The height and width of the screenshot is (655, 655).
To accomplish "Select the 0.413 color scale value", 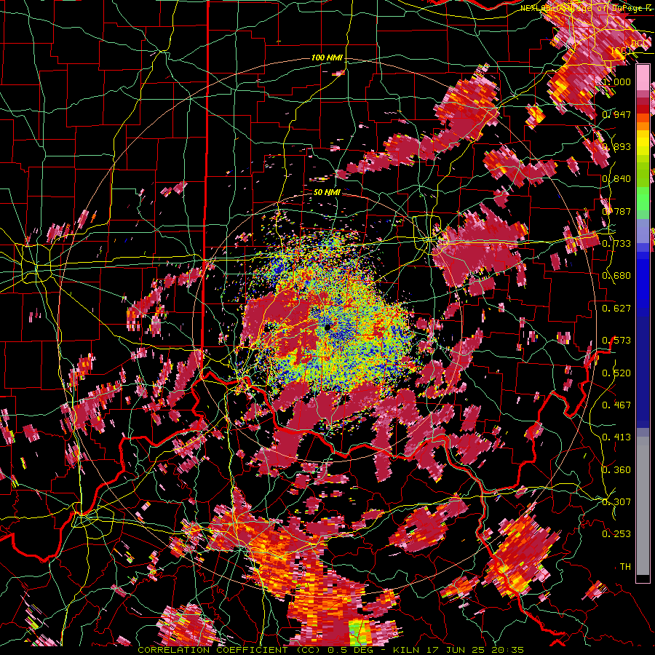I will coord(616,437).
